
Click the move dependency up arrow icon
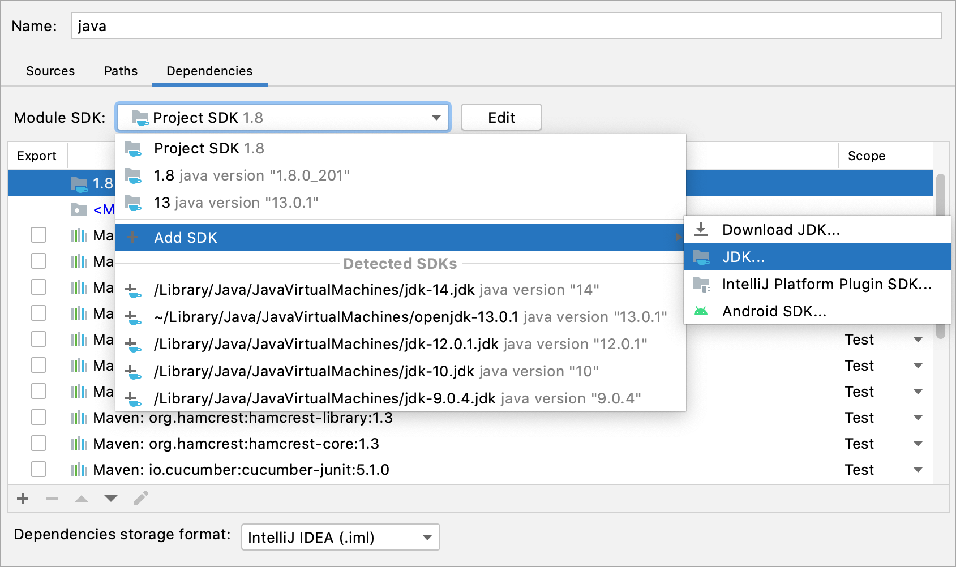pyautogui.click(x=82, y=499)
